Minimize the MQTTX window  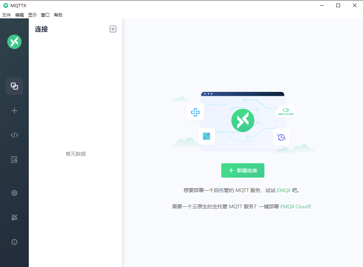(x=322, y=5)
